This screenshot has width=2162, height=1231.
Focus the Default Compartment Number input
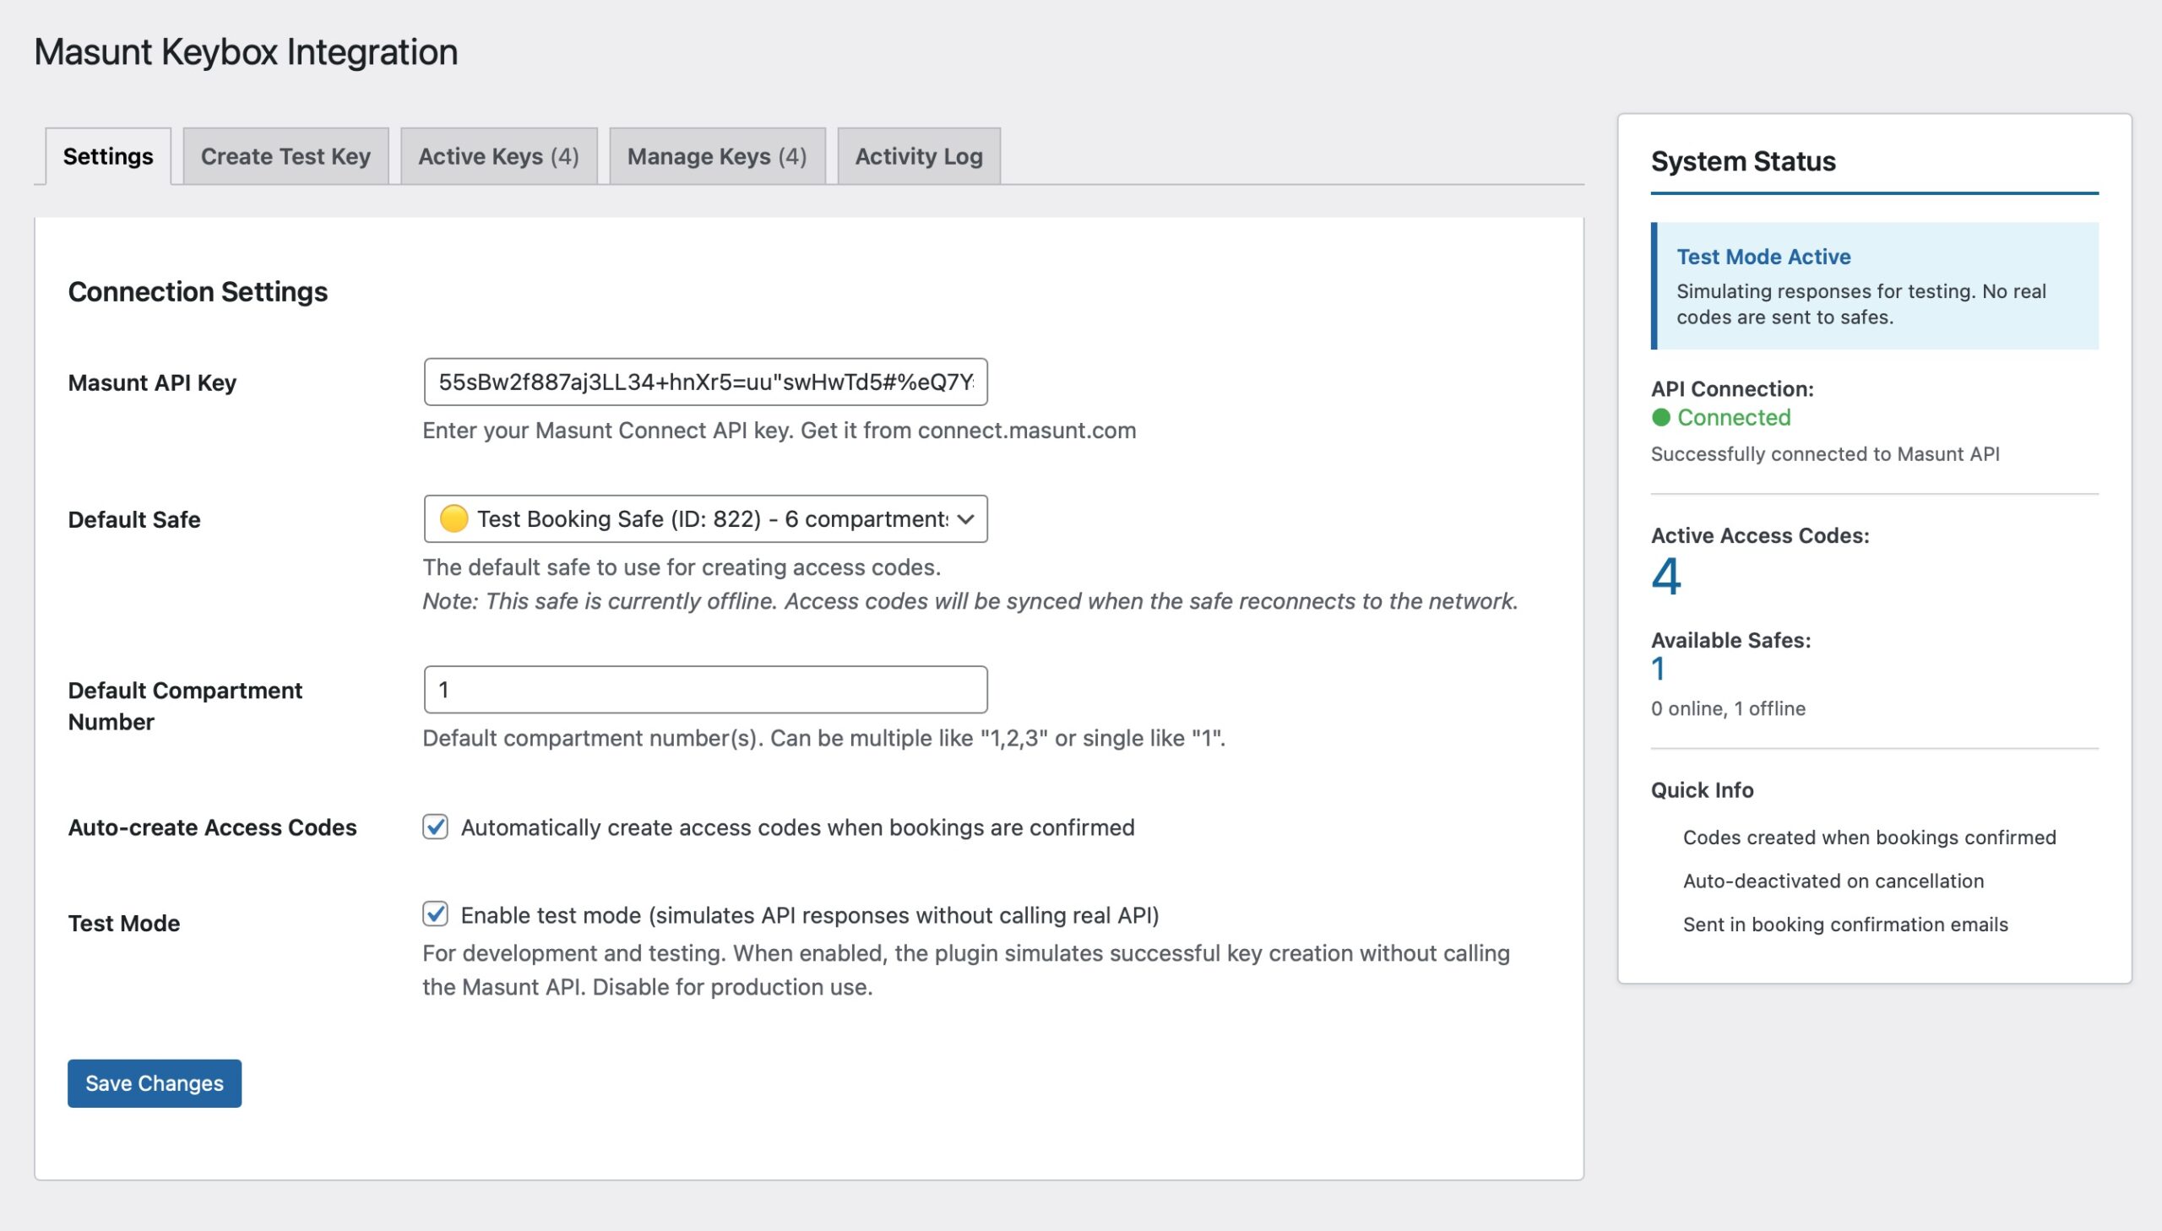click(704, 689)
